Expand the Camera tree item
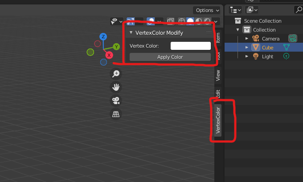 [247, 39]
